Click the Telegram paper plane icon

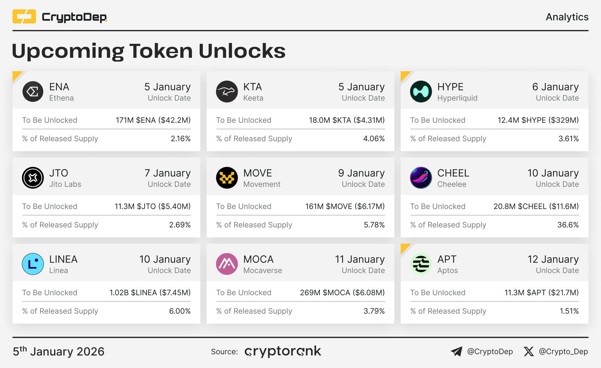point(456,351)
